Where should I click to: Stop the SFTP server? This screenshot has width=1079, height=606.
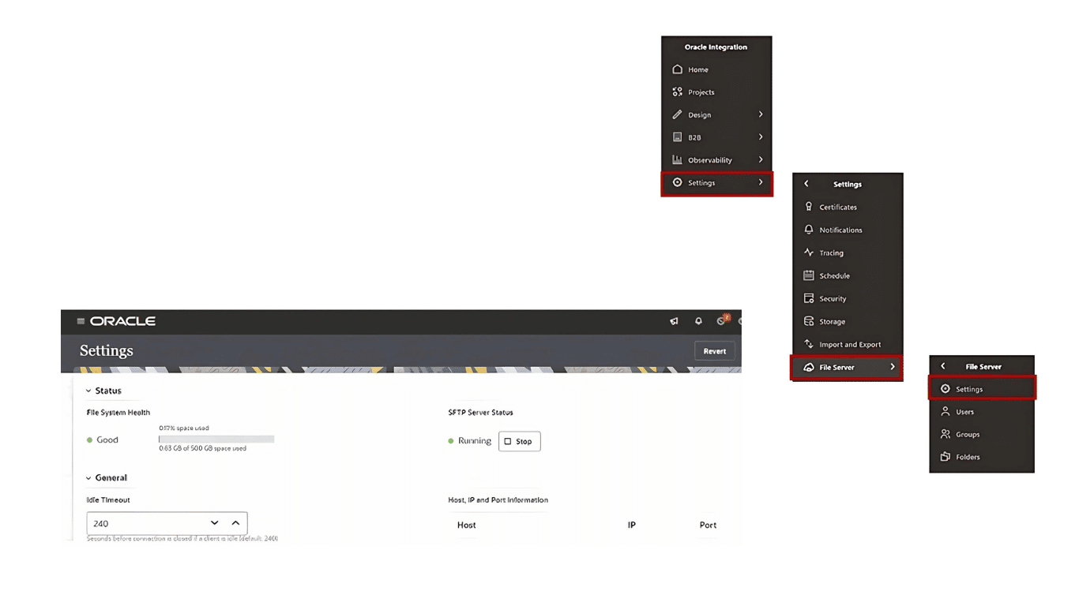pyautogui.click(x=519, y=441)
